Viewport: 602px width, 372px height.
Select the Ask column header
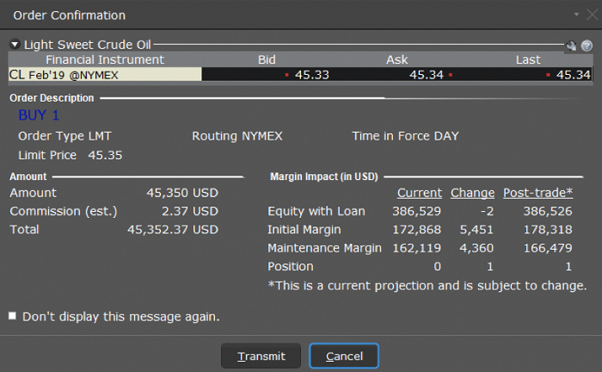pyautogui.click(x=397, y=59)
